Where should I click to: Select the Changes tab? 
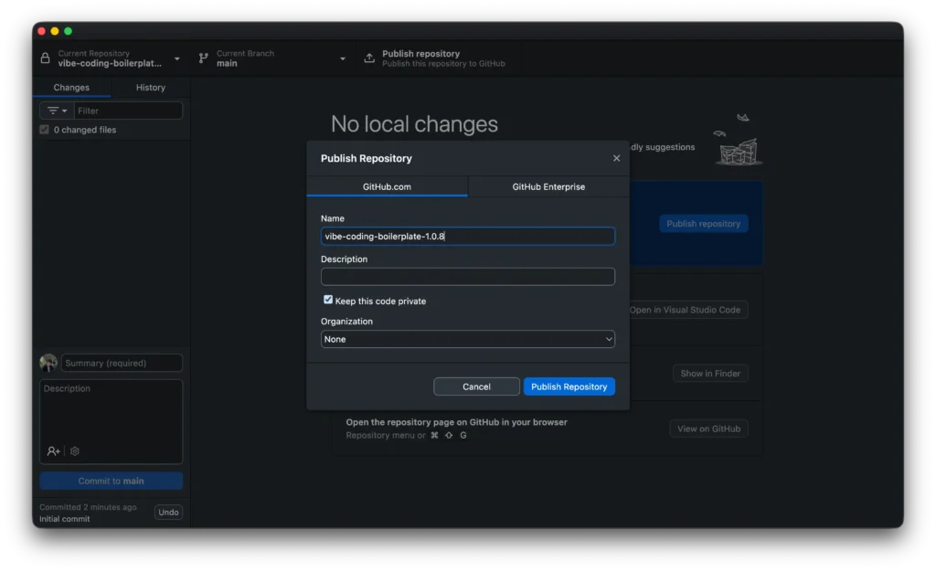tap(71, 87)
